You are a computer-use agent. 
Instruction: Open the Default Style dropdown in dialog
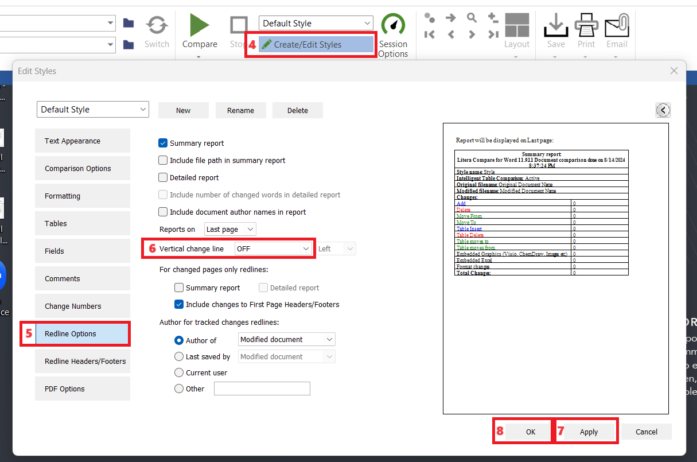pyautogui.click(x=92, y=109)
